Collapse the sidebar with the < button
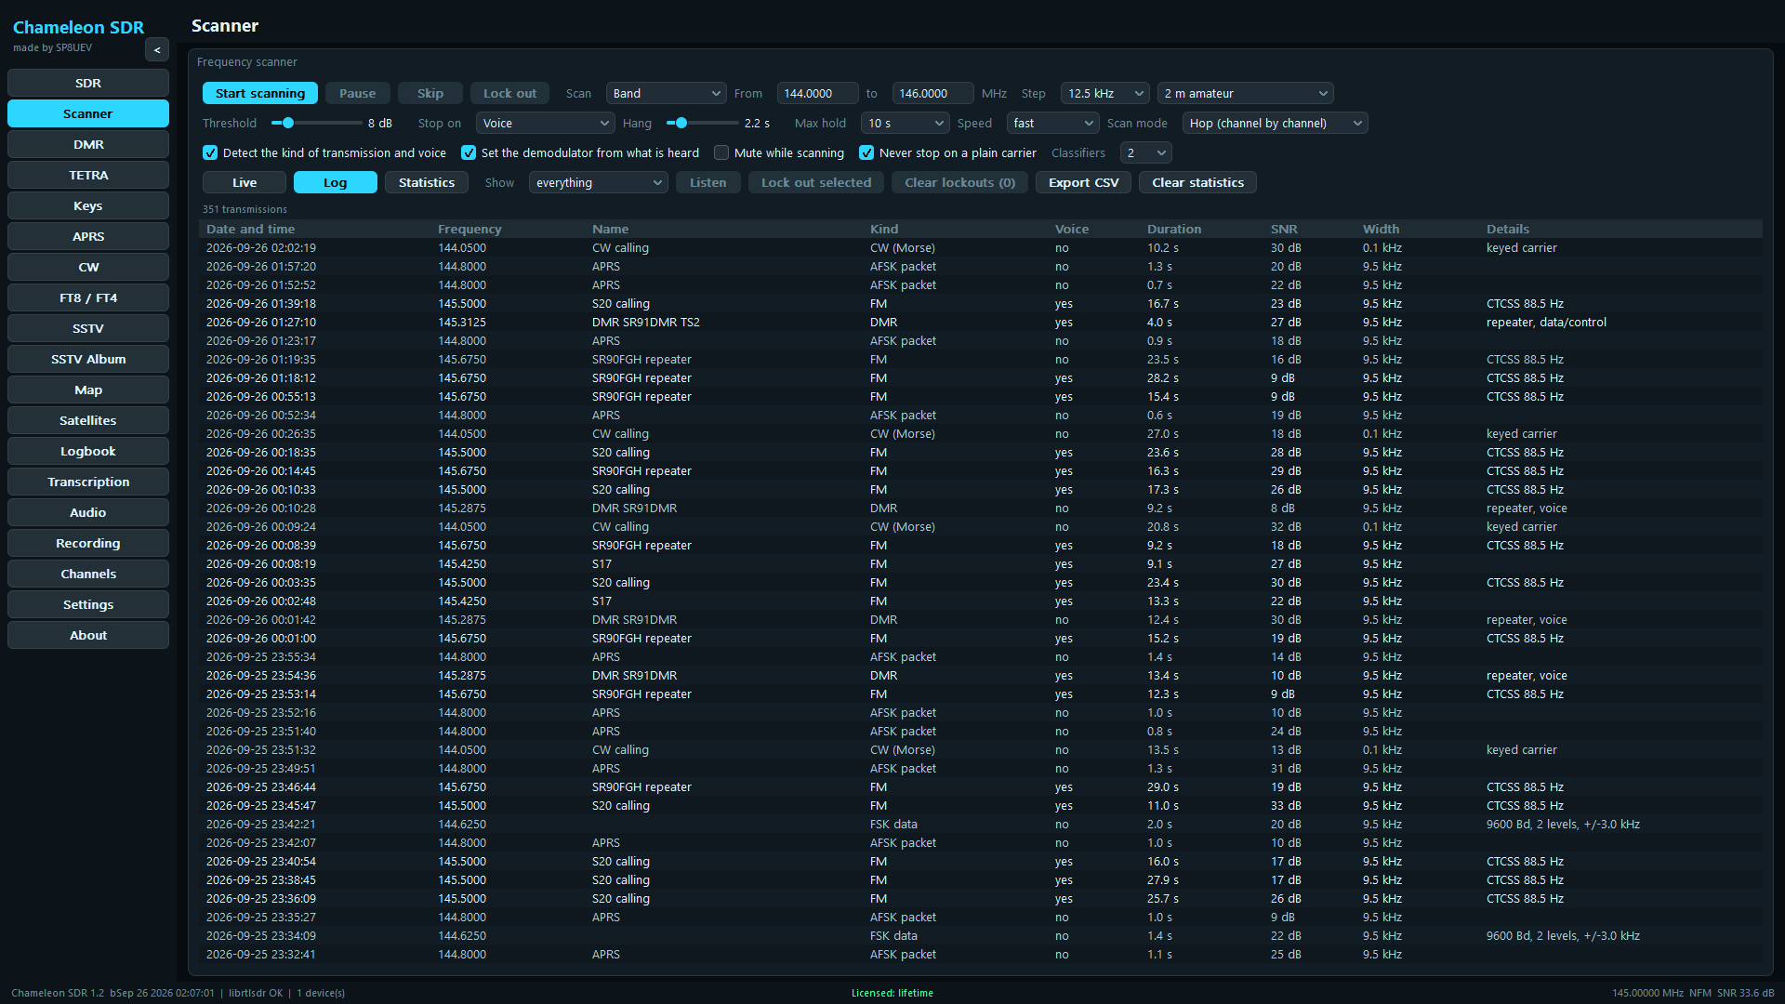 [x=157, y=50]
